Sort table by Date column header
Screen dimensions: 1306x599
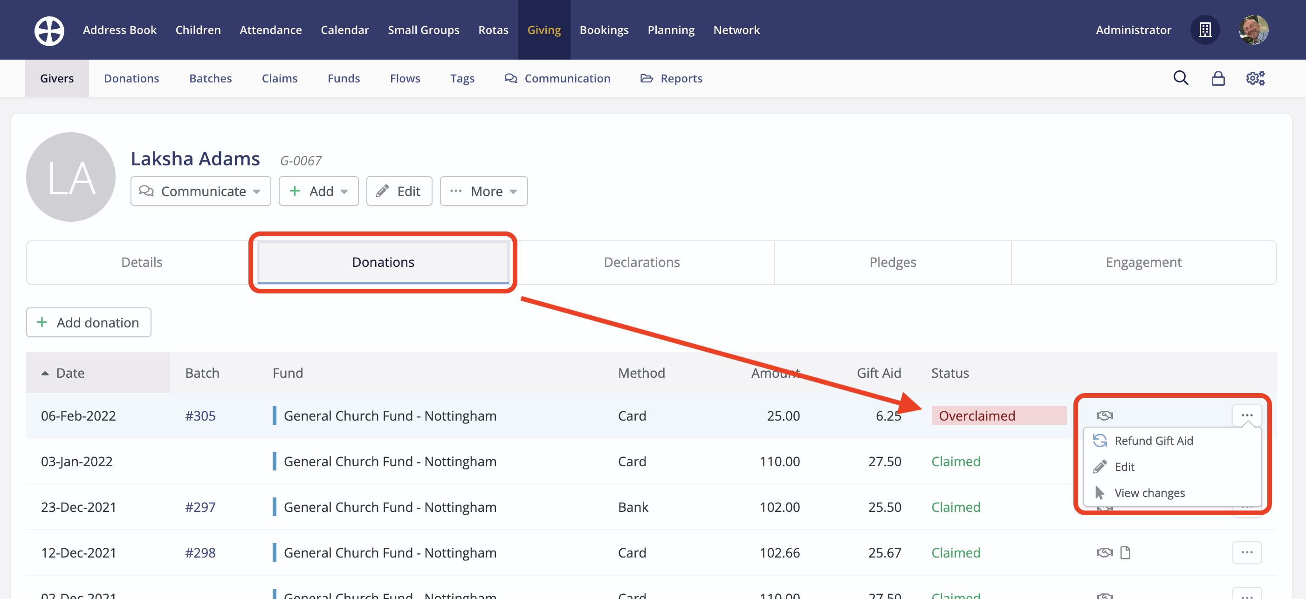click(x=70, y=373)
